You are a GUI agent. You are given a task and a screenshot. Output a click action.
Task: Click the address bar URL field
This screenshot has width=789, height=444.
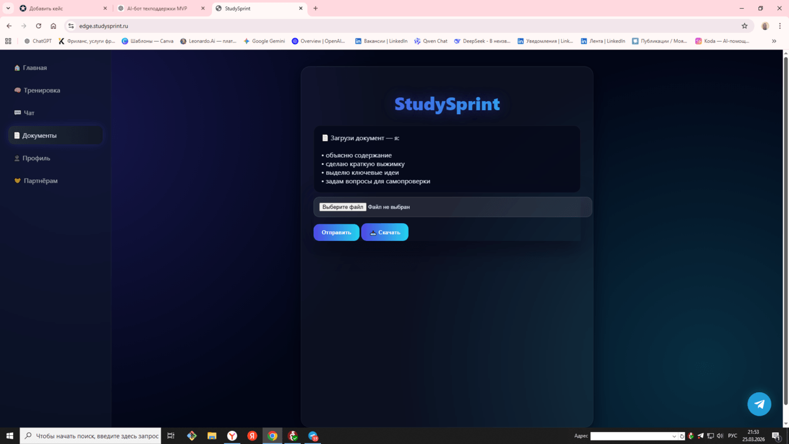(406, 26)
